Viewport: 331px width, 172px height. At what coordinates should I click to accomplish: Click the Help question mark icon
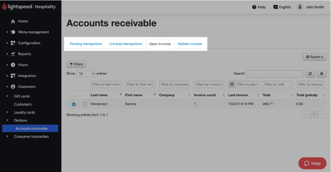point(254,7)
